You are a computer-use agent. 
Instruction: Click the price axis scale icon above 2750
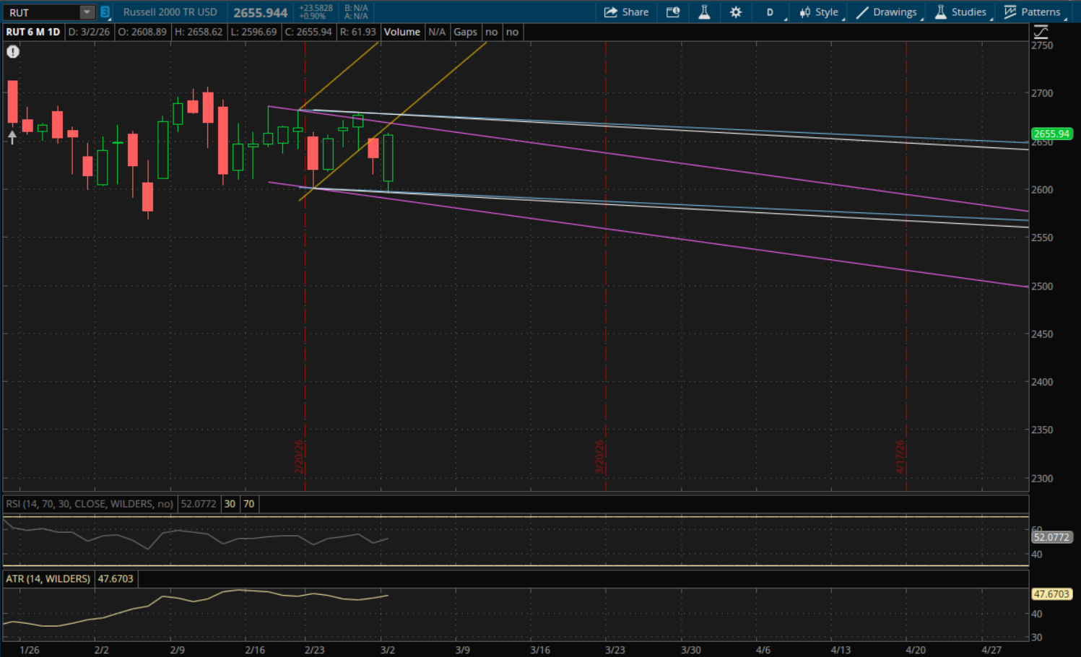pyautogui.click(x=1041, y=32)
